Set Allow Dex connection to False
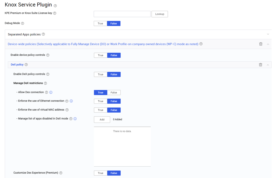 114,93
